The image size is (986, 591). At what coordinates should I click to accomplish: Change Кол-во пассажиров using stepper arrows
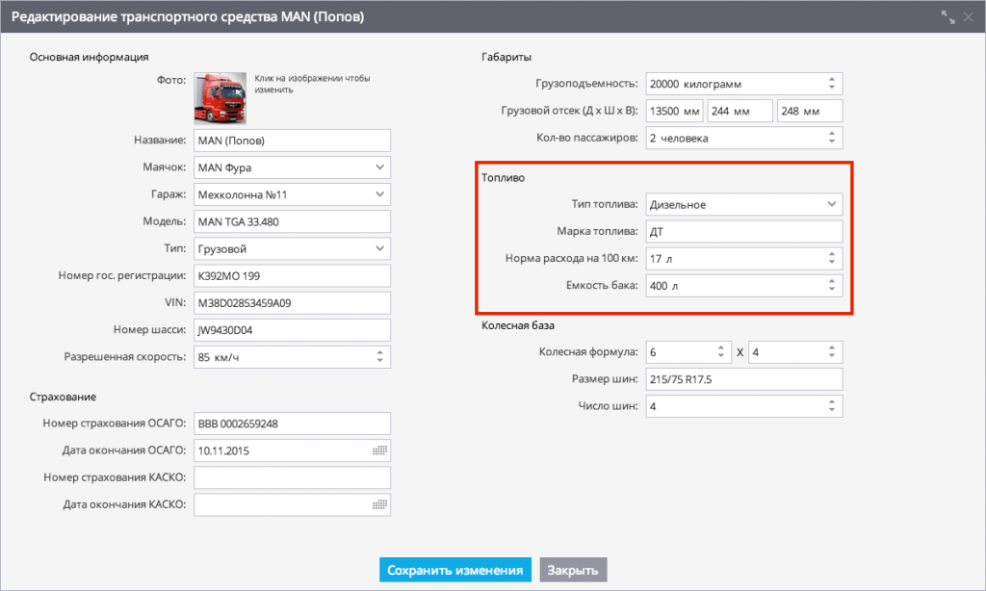coord(831,138)
